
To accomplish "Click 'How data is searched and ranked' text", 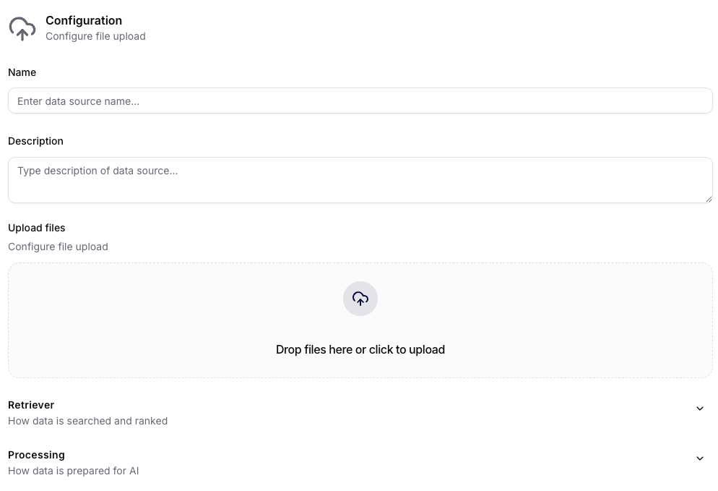I will [x=87, y=421].
